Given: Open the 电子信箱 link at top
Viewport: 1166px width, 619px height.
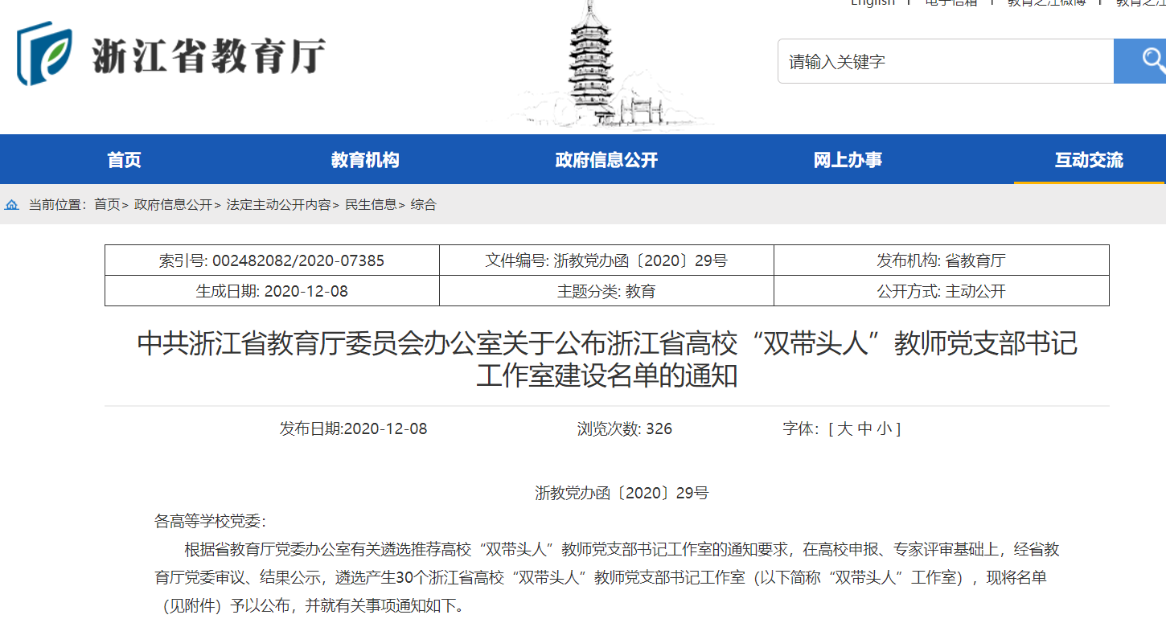Looking at the screenshot, I should click(x=950, y=2).
